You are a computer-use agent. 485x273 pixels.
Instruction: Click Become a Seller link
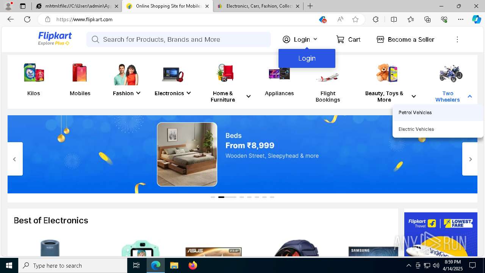click(411, 39)
